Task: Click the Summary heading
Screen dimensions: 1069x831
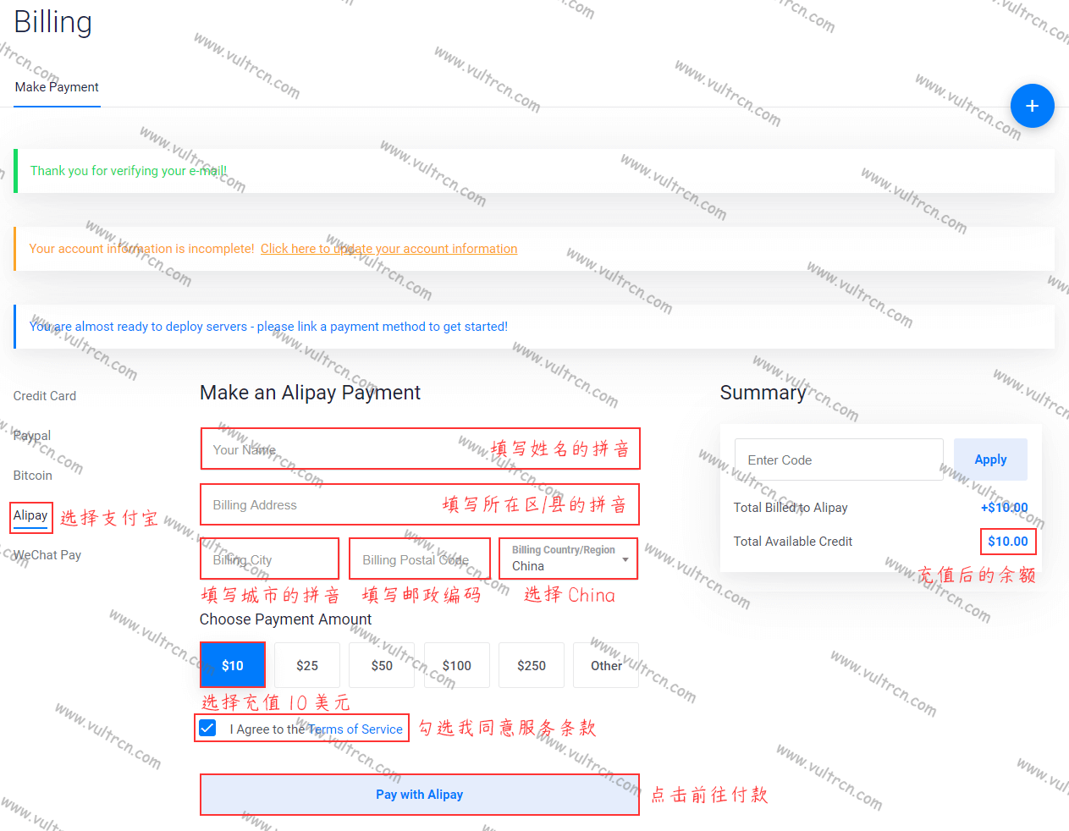Action: click(x=763, y=393)
